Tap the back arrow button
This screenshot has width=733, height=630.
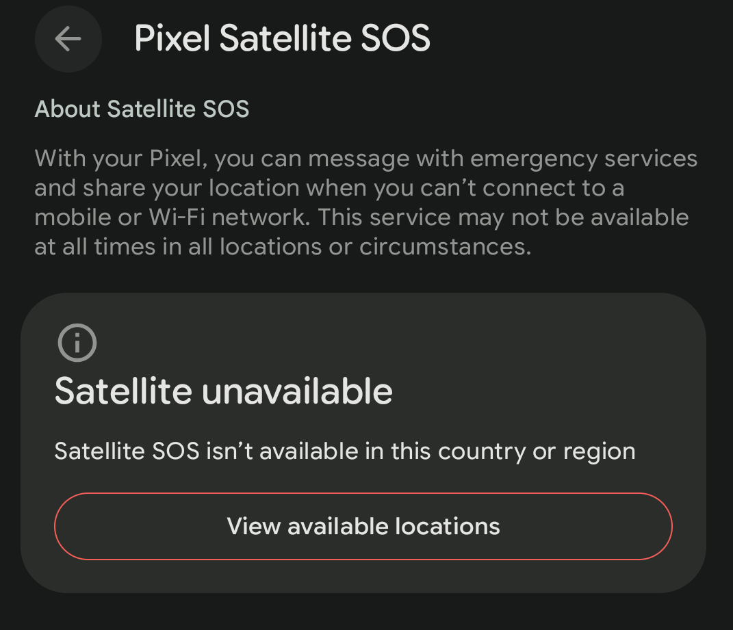(68, 39)
